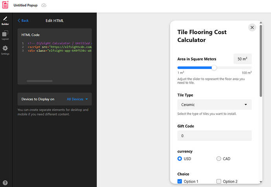
Task: Click the HTML code horizontal scrollbar
Action: pos(39,81)
